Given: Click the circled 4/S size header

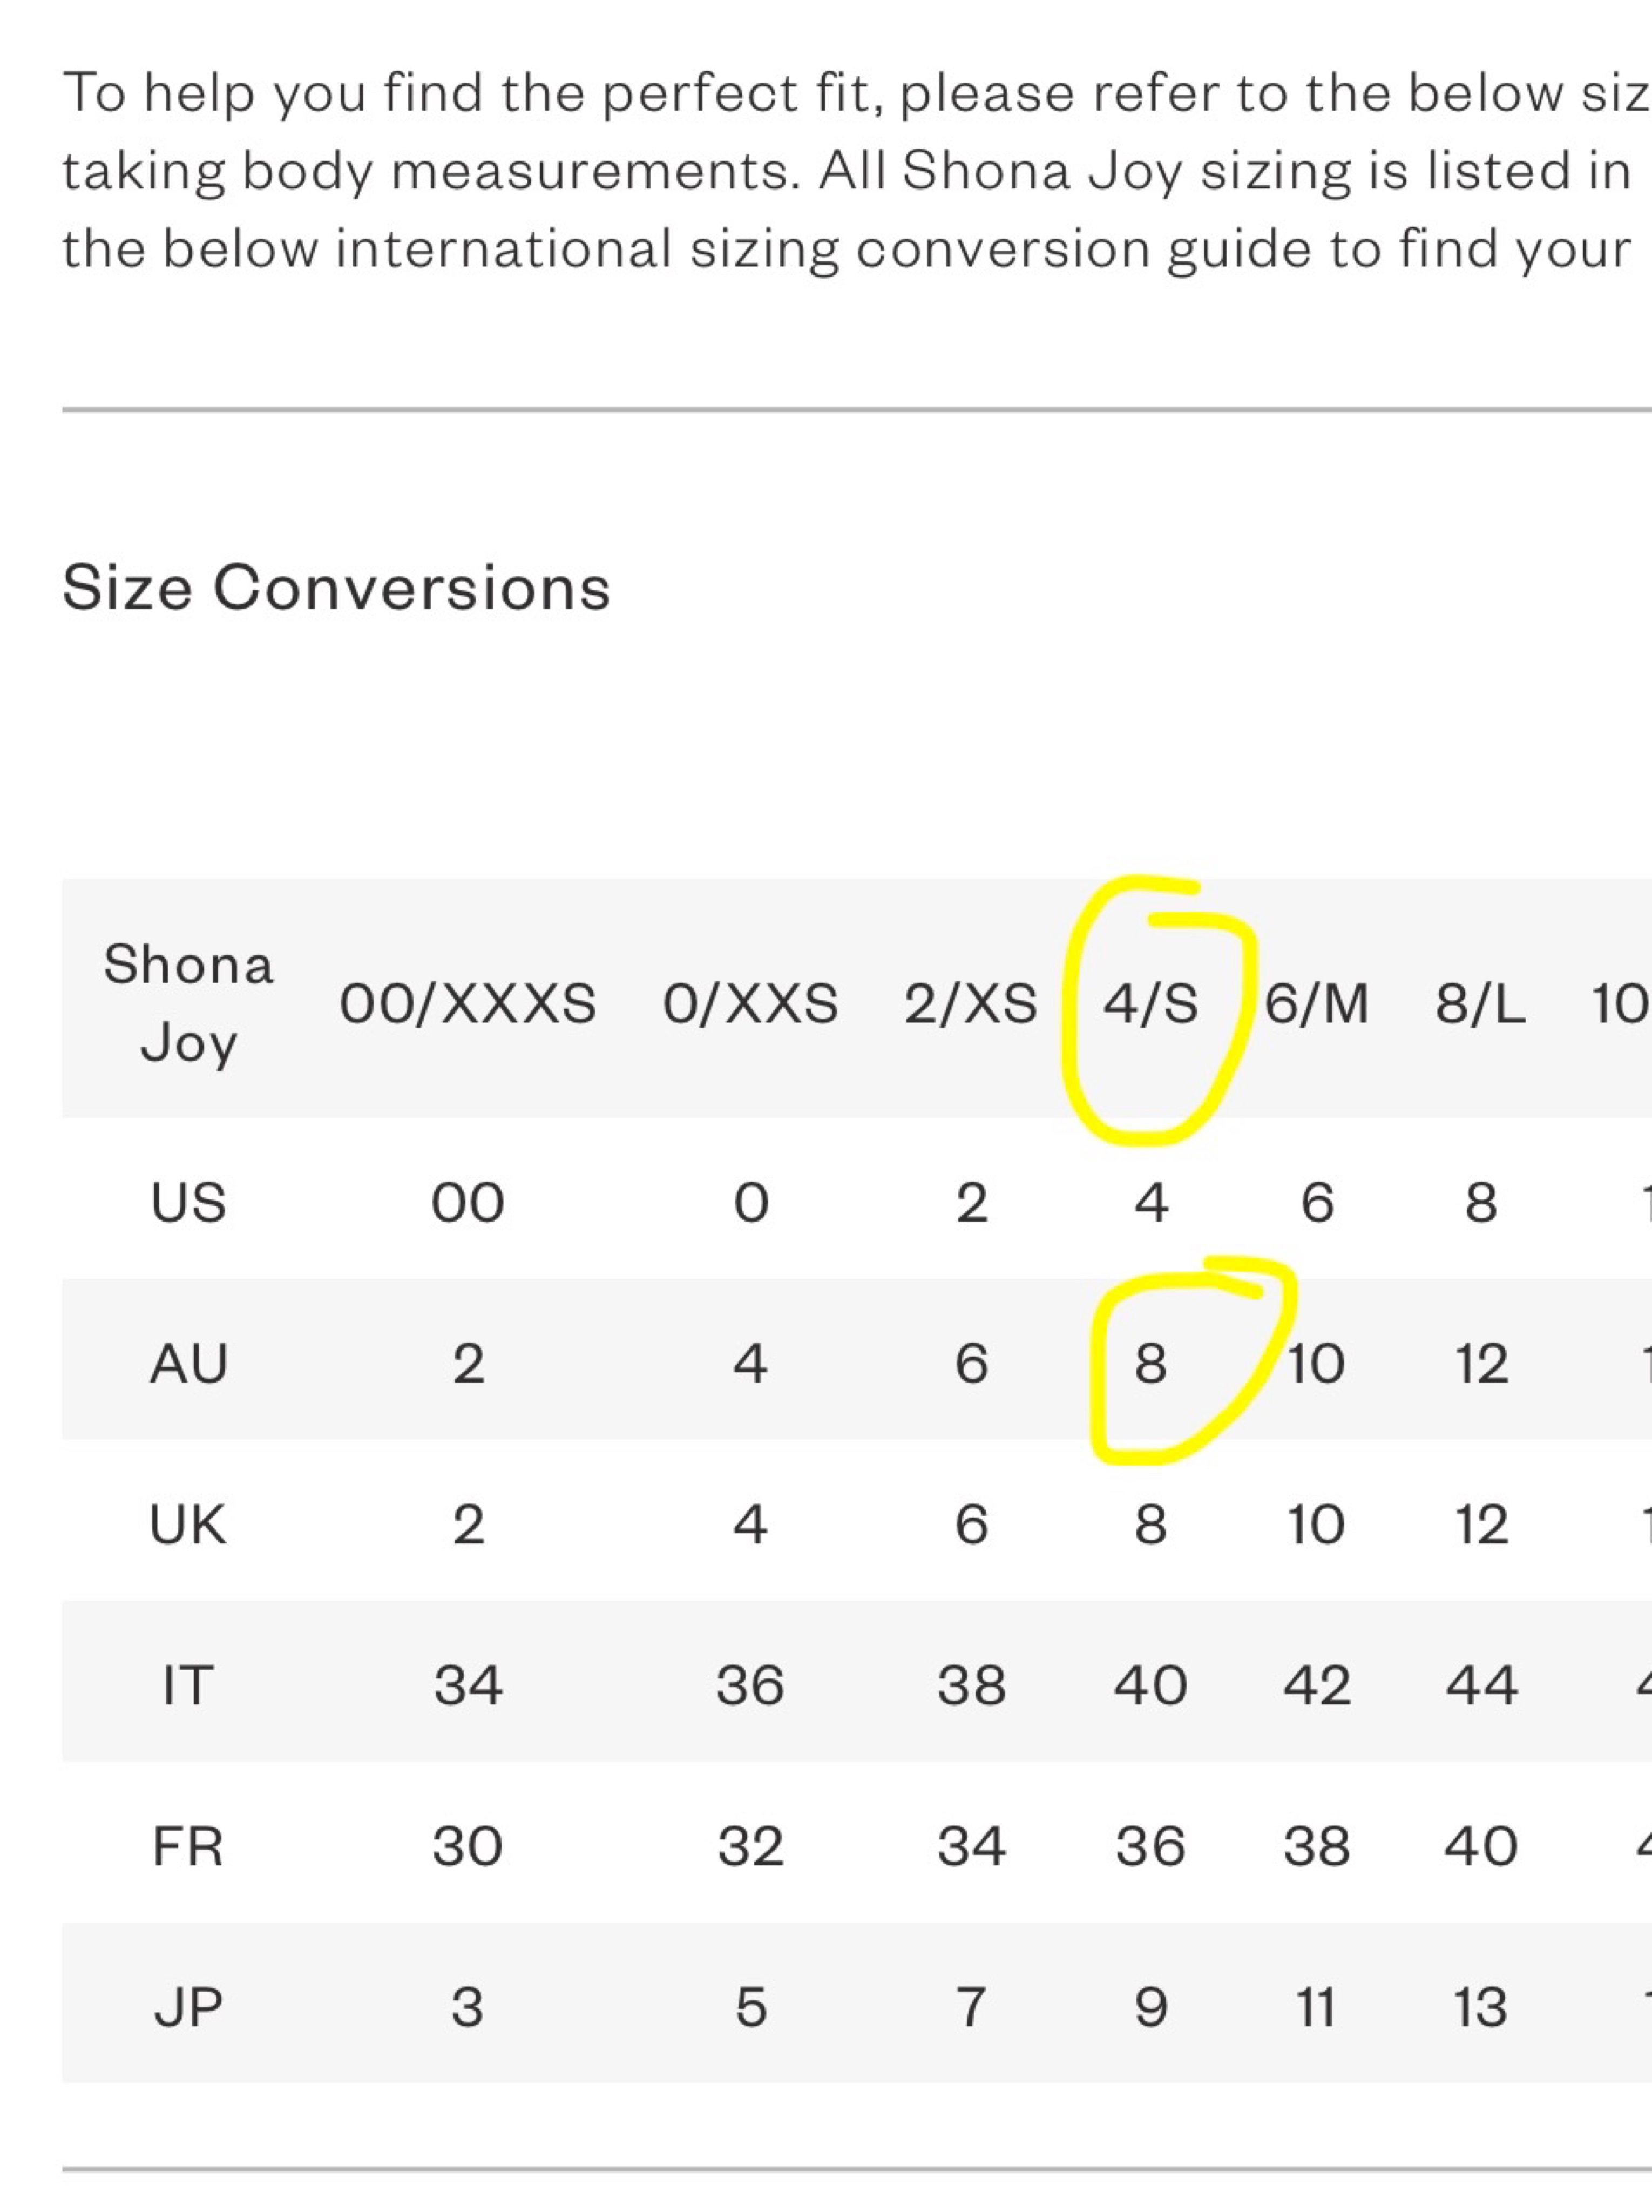Looking at the screenshot, I should point(1150,1003).
